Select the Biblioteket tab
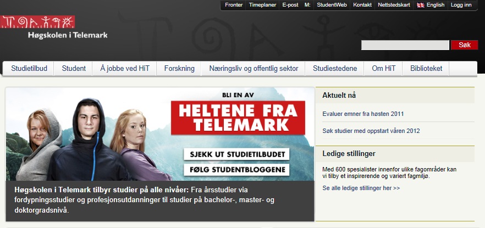Screen dimensions: 485x228 [426, 69]
